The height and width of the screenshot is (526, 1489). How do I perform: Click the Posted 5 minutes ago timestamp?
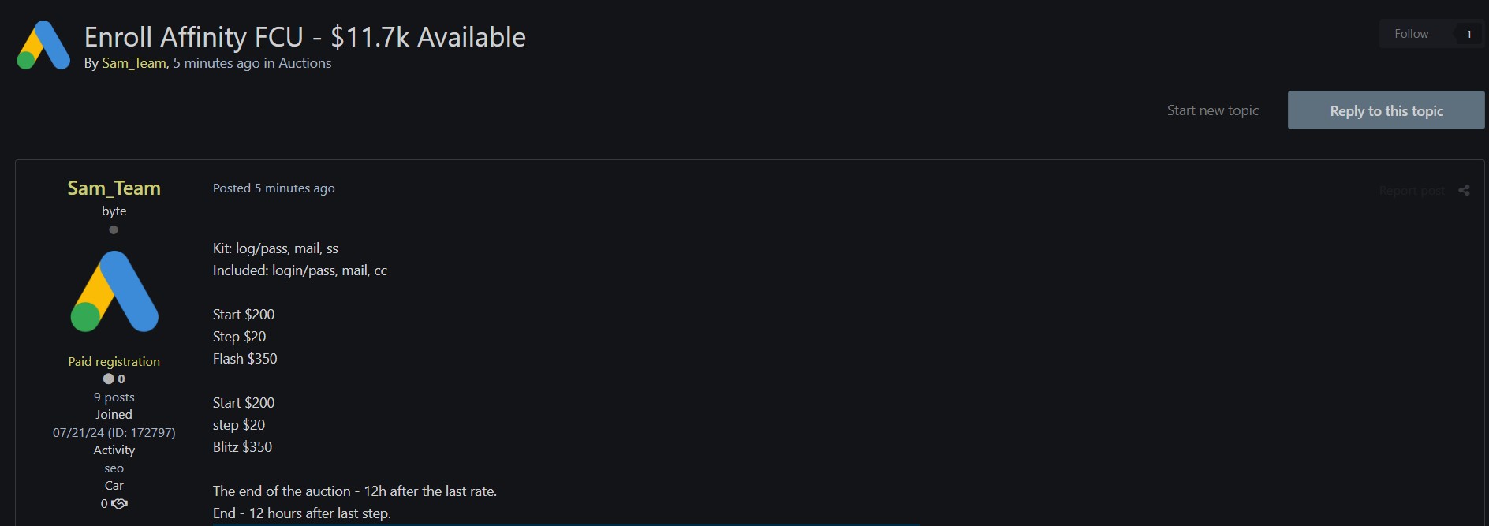coord(274,188)
